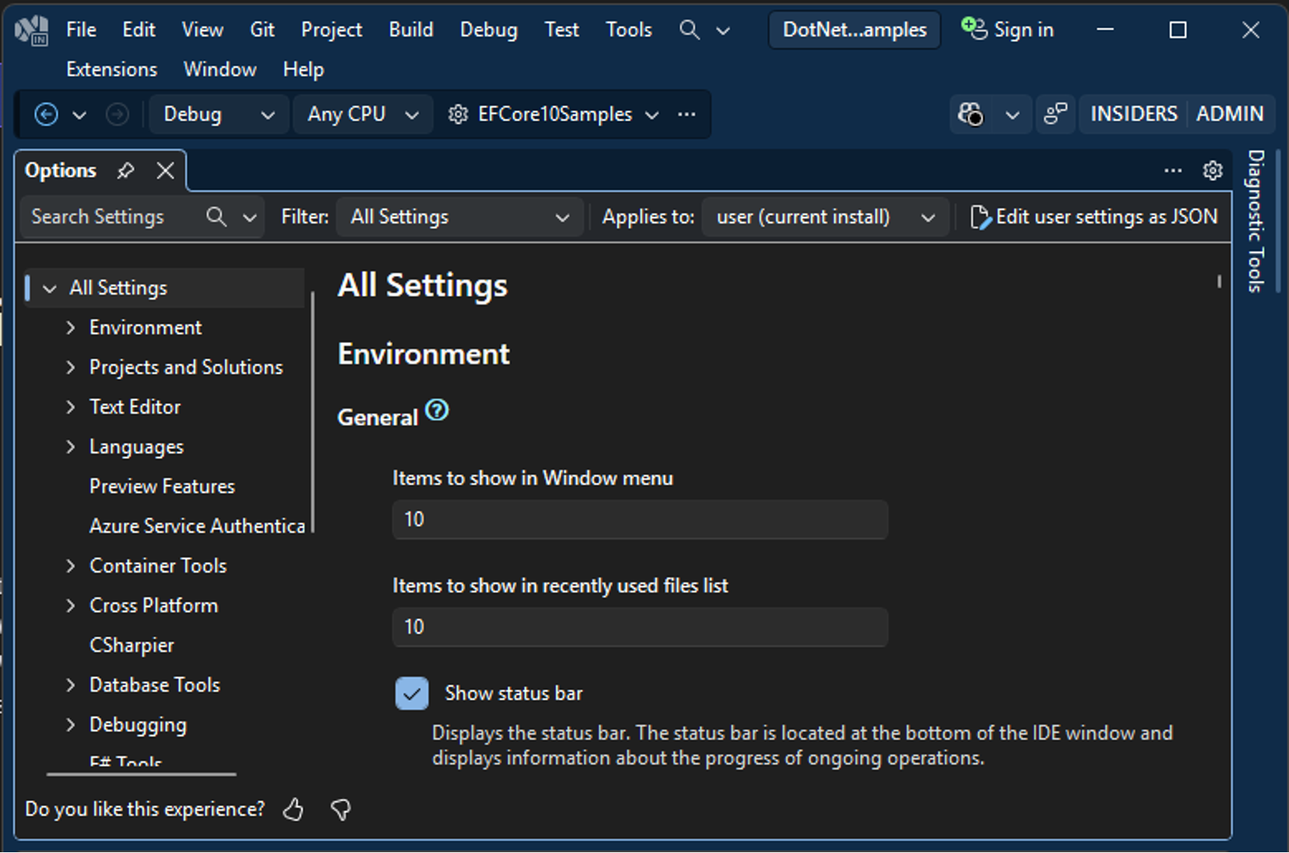Screen dimensions: 1289x853
Task: Click Edit user settings as JSON
Action: (1094, 216)
